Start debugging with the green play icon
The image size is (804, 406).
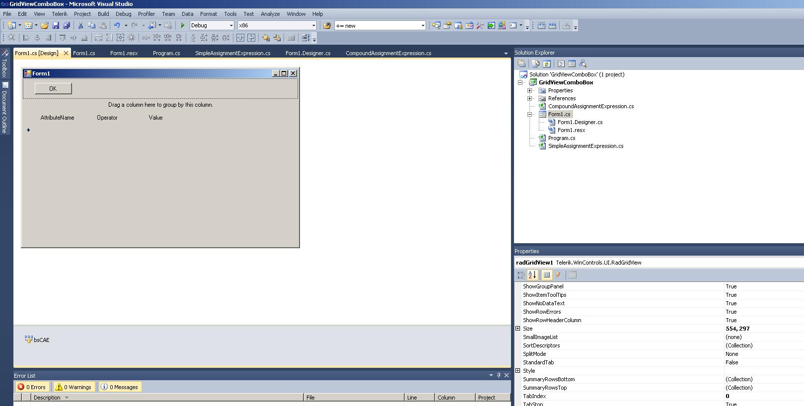point(183,25)
